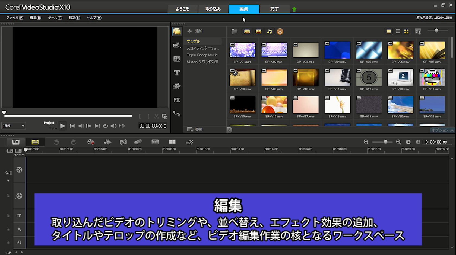Screen dimensions: 456x255
Task: Collapse the オプション panel
Action: (x=443, y=130)
